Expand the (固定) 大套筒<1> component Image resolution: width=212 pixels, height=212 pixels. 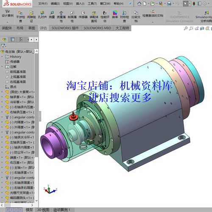pyautogui.click(x=2, y=92)
